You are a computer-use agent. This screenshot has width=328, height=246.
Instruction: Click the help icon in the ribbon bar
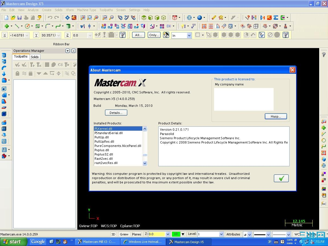(123, 35)
